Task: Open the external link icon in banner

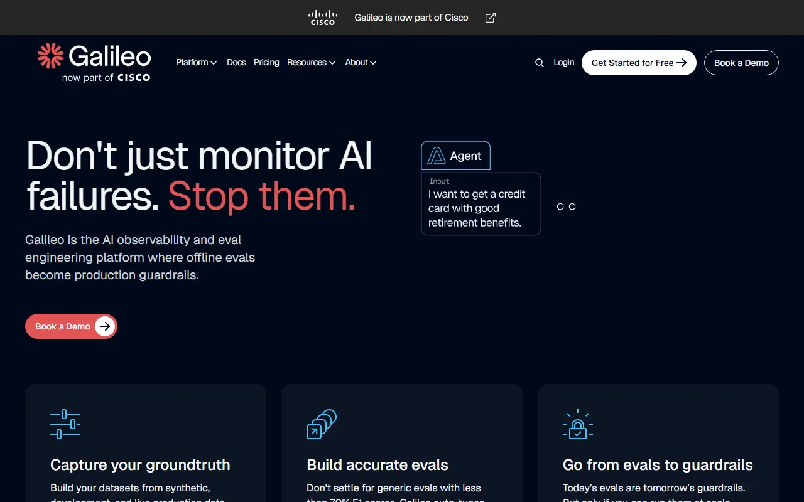Action: pyautogui.click(x=491, y=18)
